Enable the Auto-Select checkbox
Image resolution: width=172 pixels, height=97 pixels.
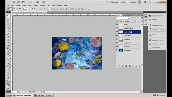(15, 9)
